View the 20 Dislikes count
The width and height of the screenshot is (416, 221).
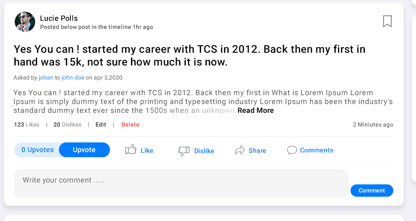tap(68, 125)
